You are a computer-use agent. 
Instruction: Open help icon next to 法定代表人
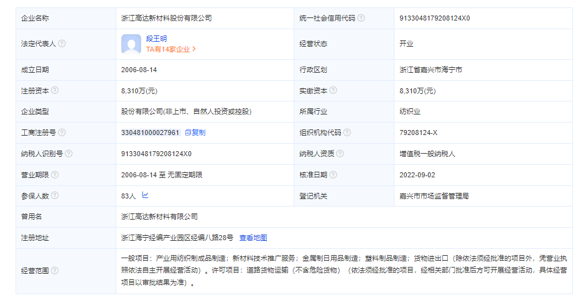click(62, 44)
